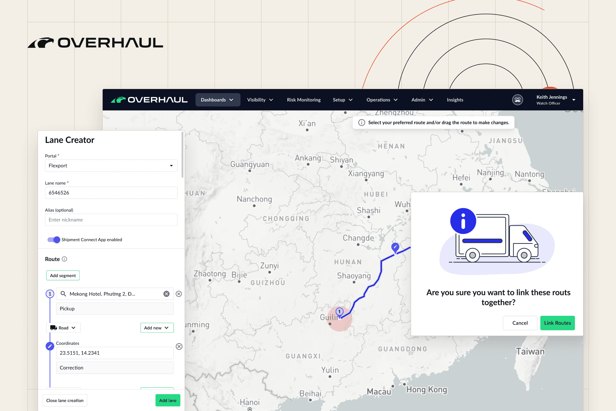616x411 pixels.
Task: Remove stop 1 with the circled X
Action: coord(179,294)
